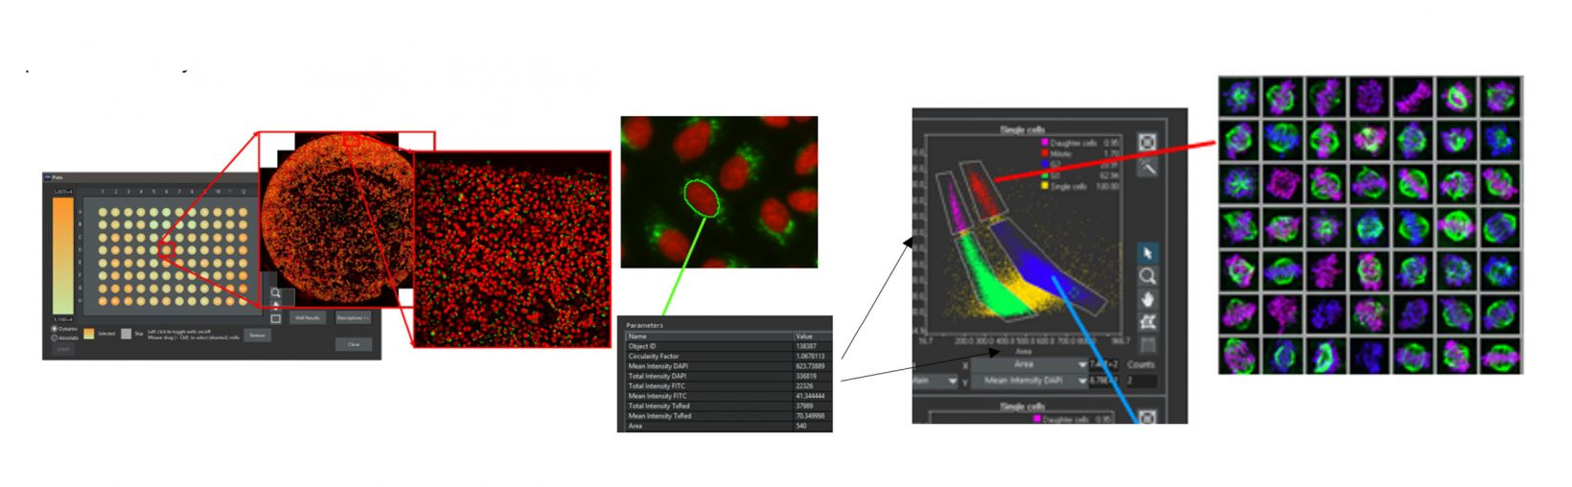This screenshot has width=1572, height=487.
Task: Click the magic wand auto-gate icon
Action: [1146, 166]
